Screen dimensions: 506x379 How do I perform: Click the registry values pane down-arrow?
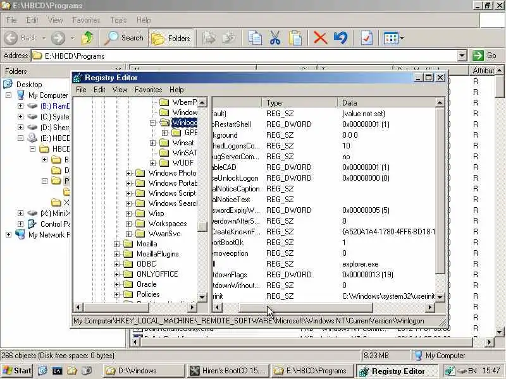coord(440,297)
